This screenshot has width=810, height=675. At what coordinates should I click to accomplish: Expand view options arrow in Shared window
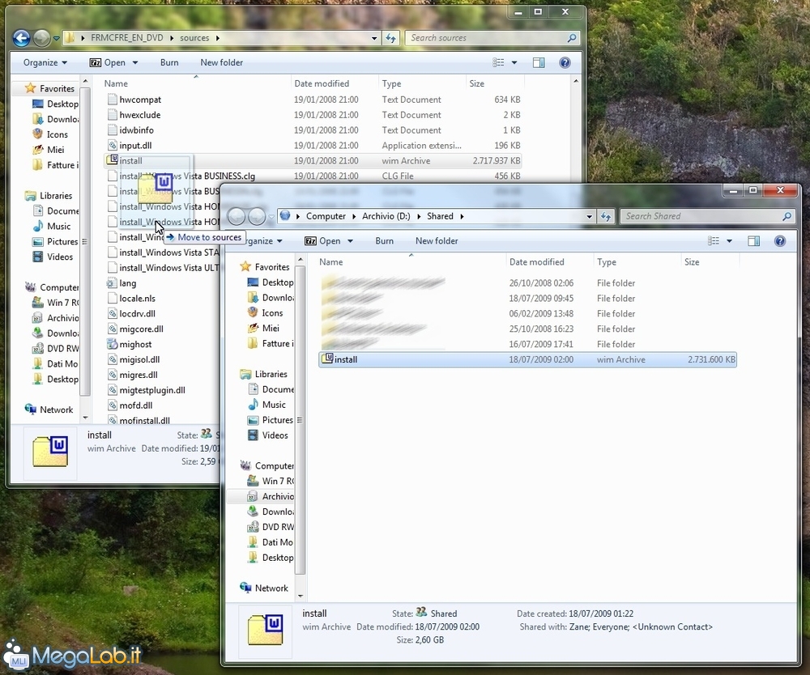click(x=730, y=241)
